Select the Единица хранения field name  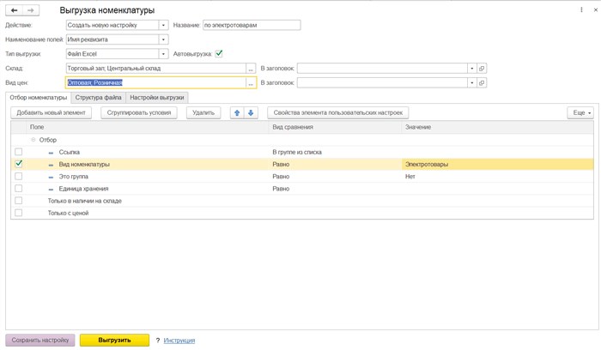[x=83, y=189]
